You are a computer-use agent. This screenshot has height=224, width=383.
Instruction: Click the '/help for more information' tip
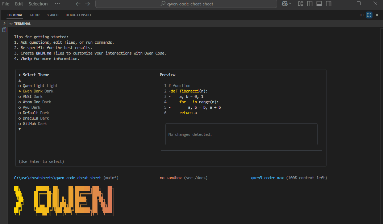pyautogui.click(x=50, y=59)
